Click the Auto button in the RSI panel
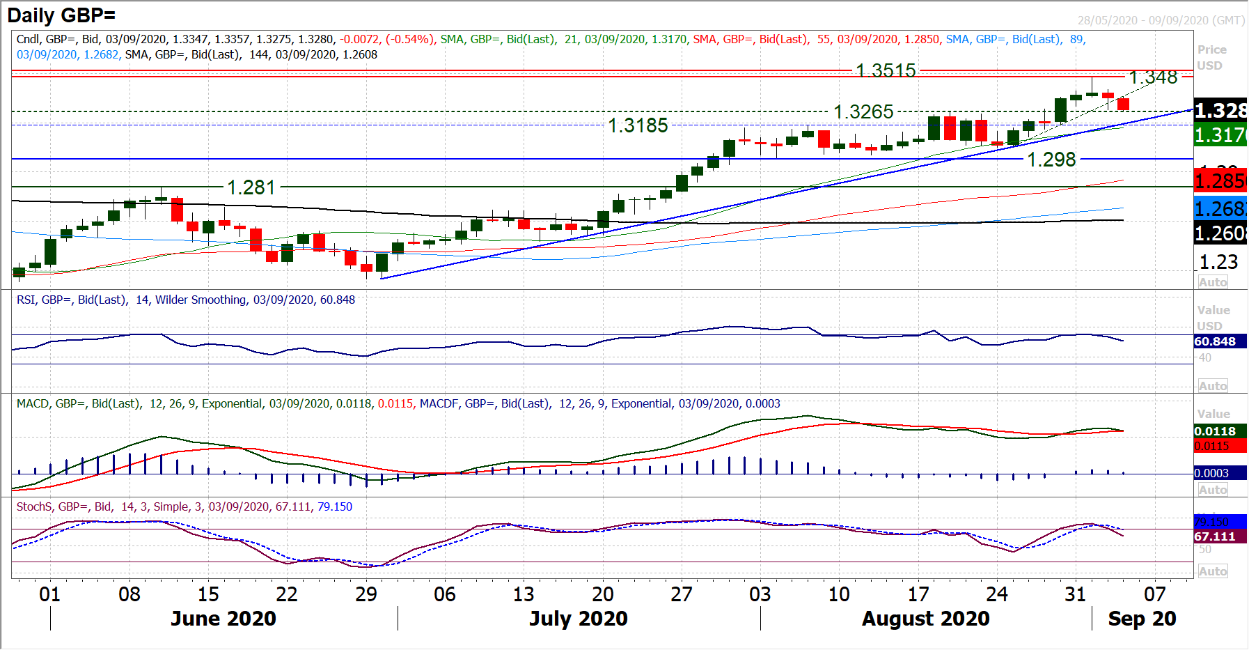This screenshot has height=650, width=1249. pyautogui.click(x=1212, y=386)
